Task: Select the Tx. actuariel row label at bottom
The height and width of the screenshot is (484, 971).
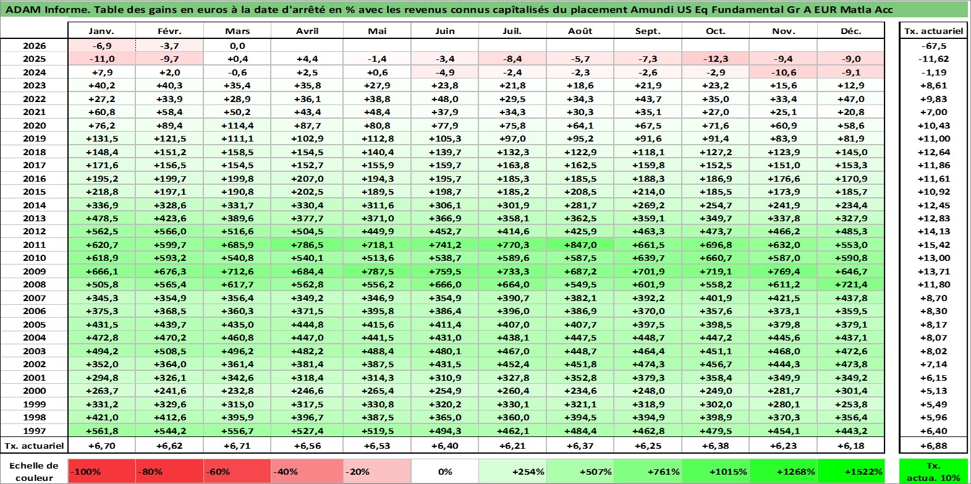Action: (x=34, y=446)
